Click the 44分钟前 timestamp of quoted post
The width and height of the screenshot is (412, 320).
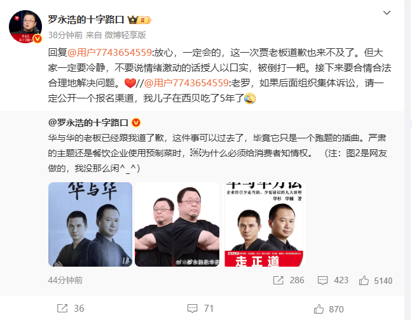[x=65, y=281]
